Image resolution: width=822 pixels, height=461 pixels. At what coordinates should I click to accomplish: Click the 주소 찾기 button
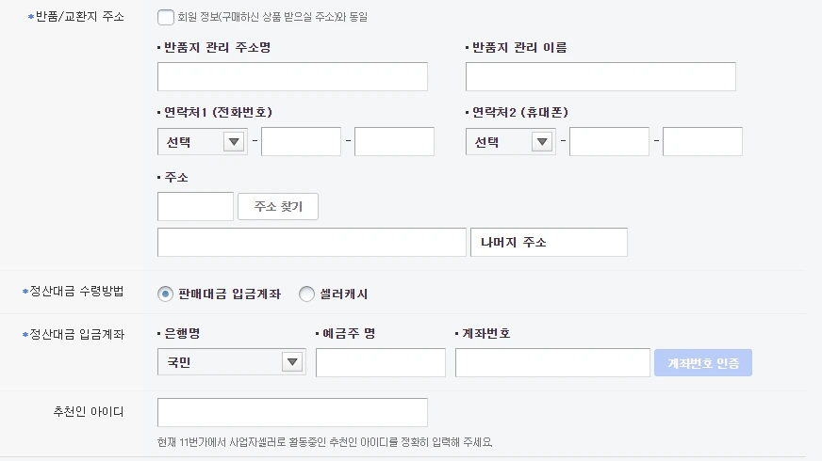(278, 207)
